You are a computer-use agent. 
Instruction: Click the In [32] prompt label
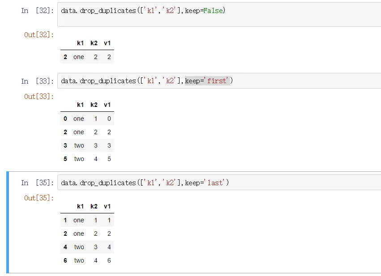(x=37, y=11)
